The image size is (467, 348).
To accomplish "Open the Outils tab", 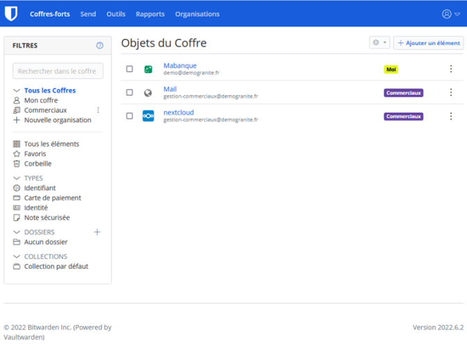I will tap(116, 14).
